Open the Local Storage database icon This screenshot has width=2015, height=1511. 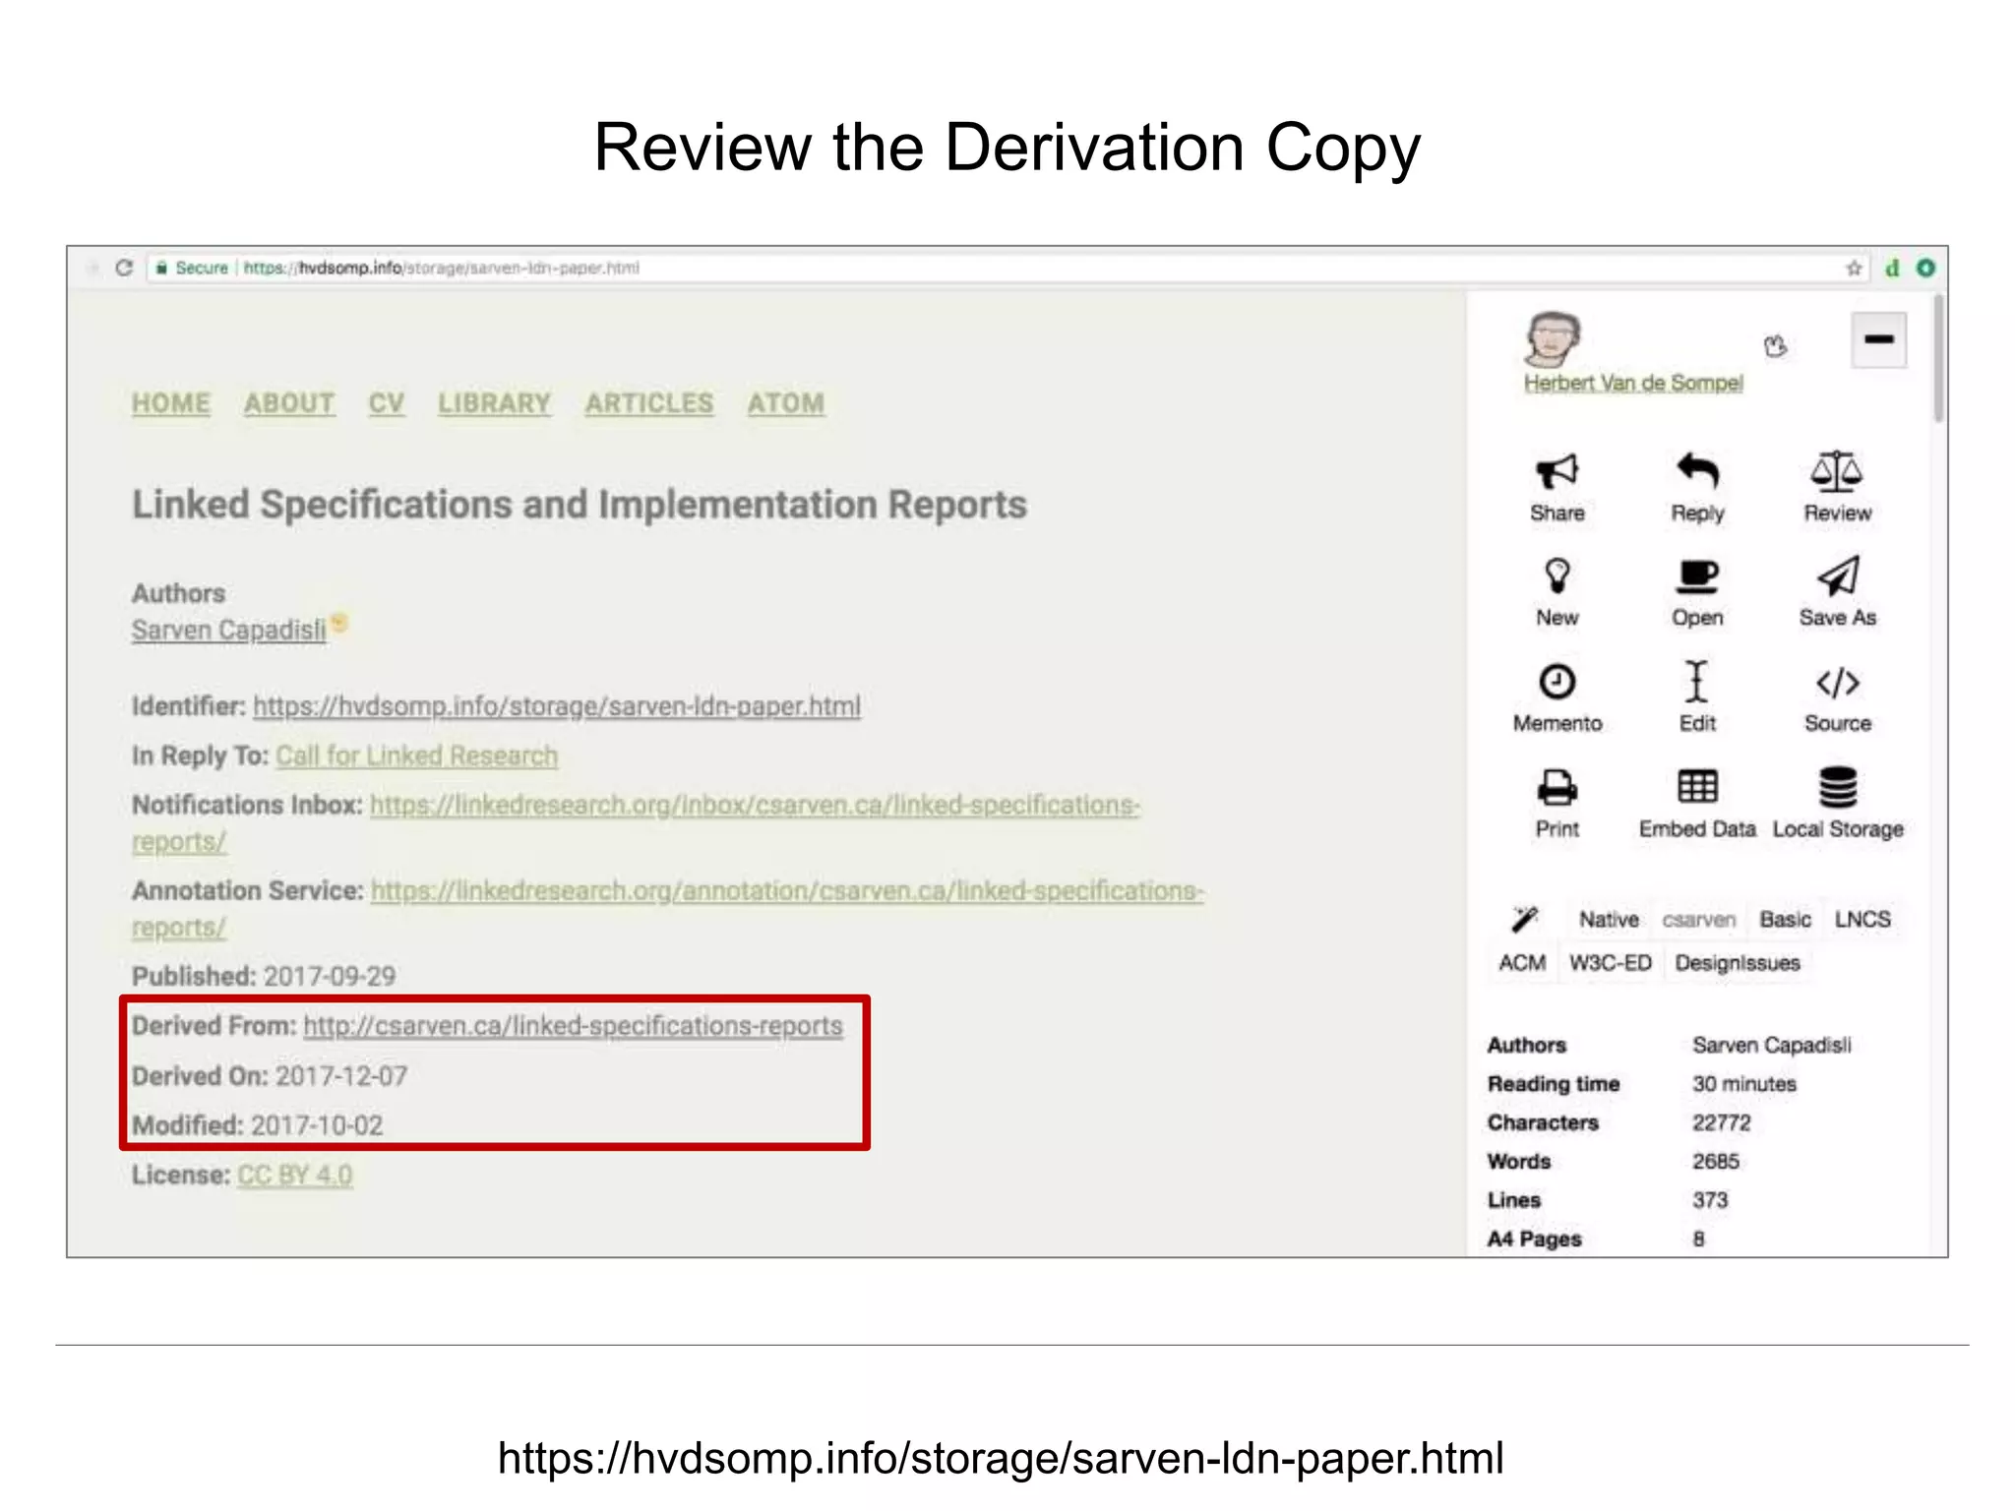[1837, 786]
